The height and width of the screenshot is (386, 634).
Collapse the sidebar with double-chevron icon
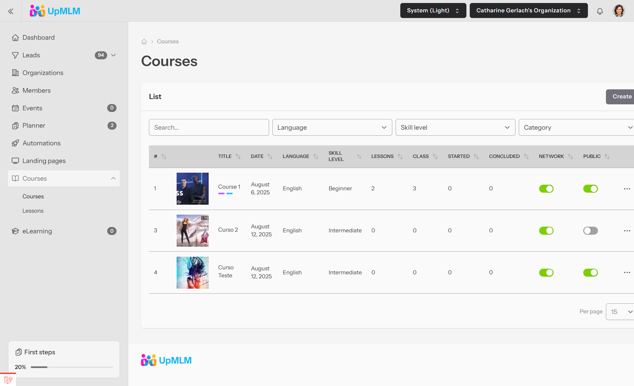(x=11, y=11)
